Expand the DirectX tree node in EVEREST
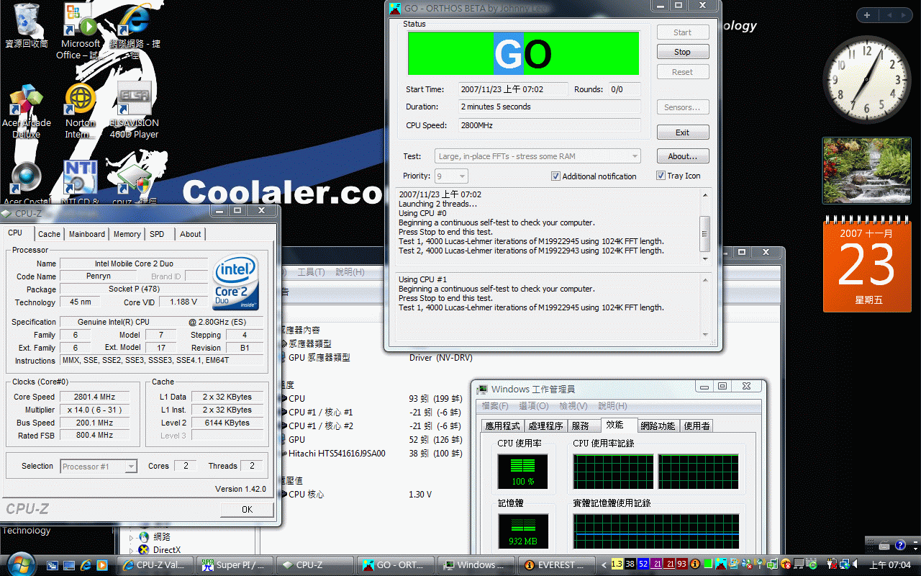921x576 pixels. 132,551
